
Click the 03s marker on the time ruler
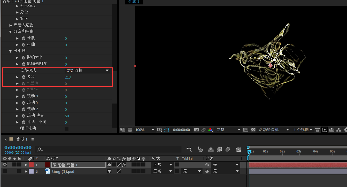click(299, 151)
